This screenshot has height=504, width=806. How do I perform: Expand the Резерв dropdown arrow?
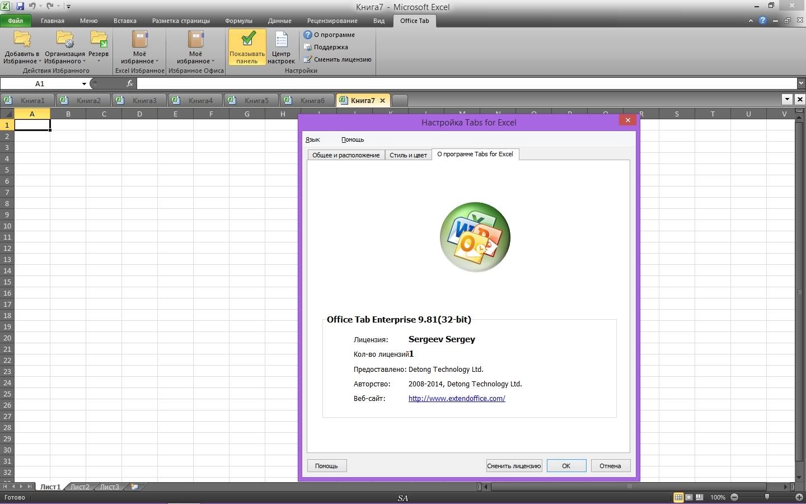click(x=99, y=62)
